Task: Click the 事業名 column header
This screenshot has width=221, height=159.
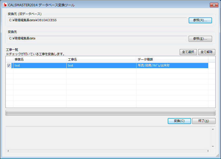Action: point(39,59)
